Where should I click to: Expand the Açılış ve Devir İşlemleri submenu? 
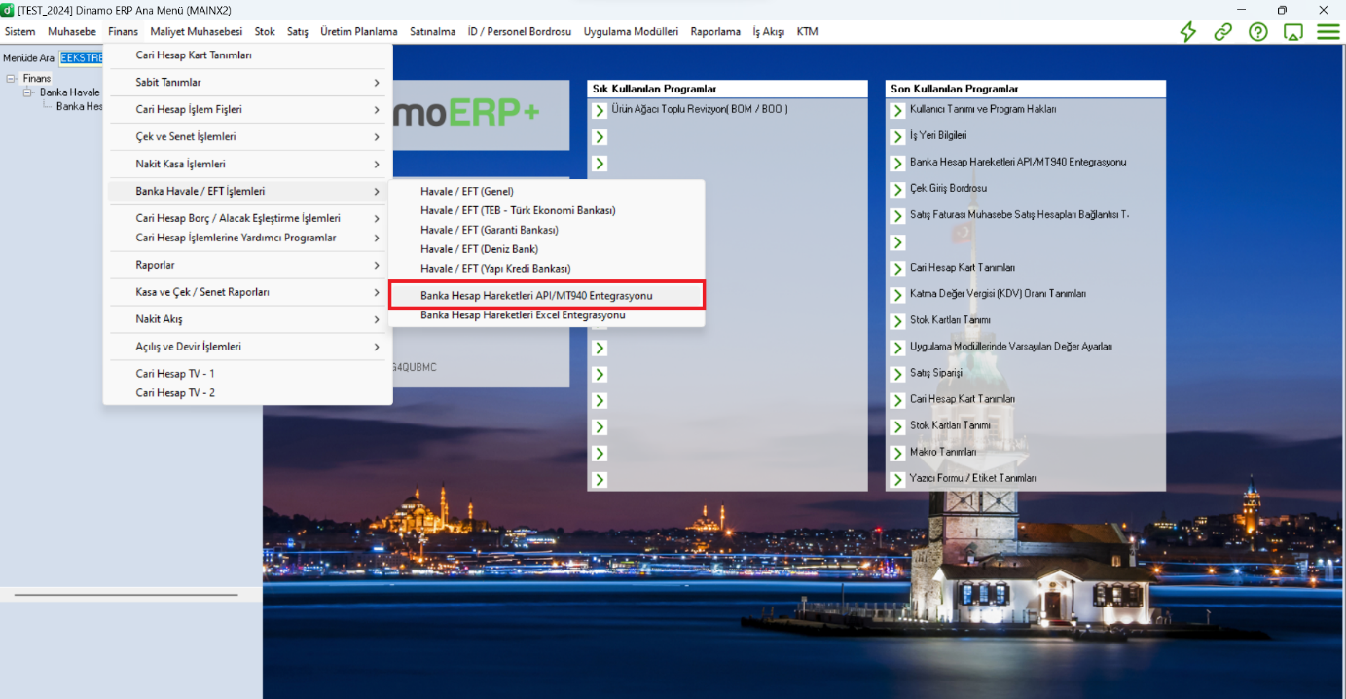(x=248, y=348)
